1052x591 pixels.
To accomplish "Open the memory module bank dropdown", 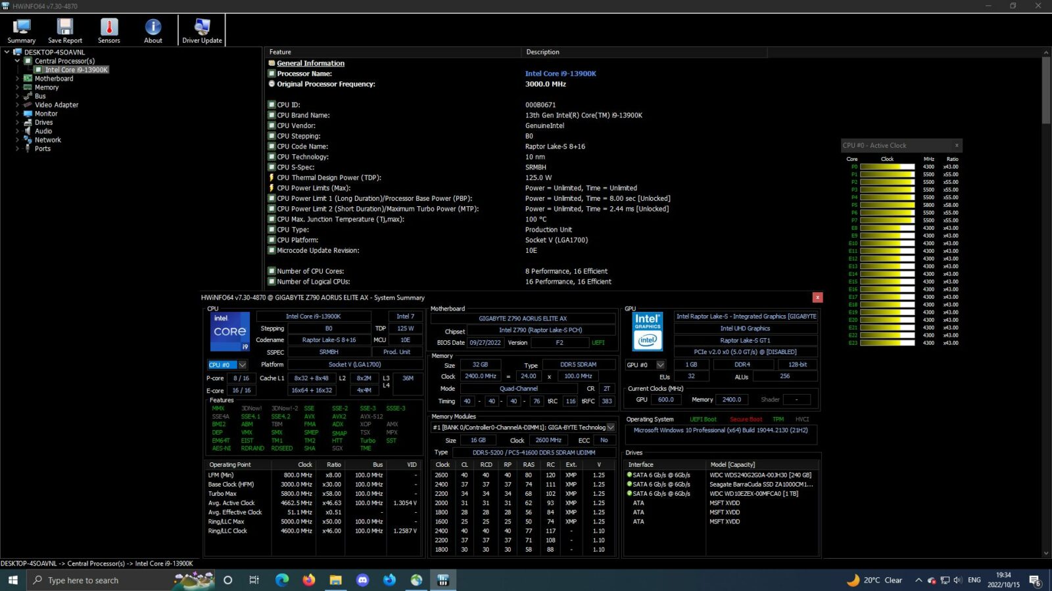I will 523,427.
